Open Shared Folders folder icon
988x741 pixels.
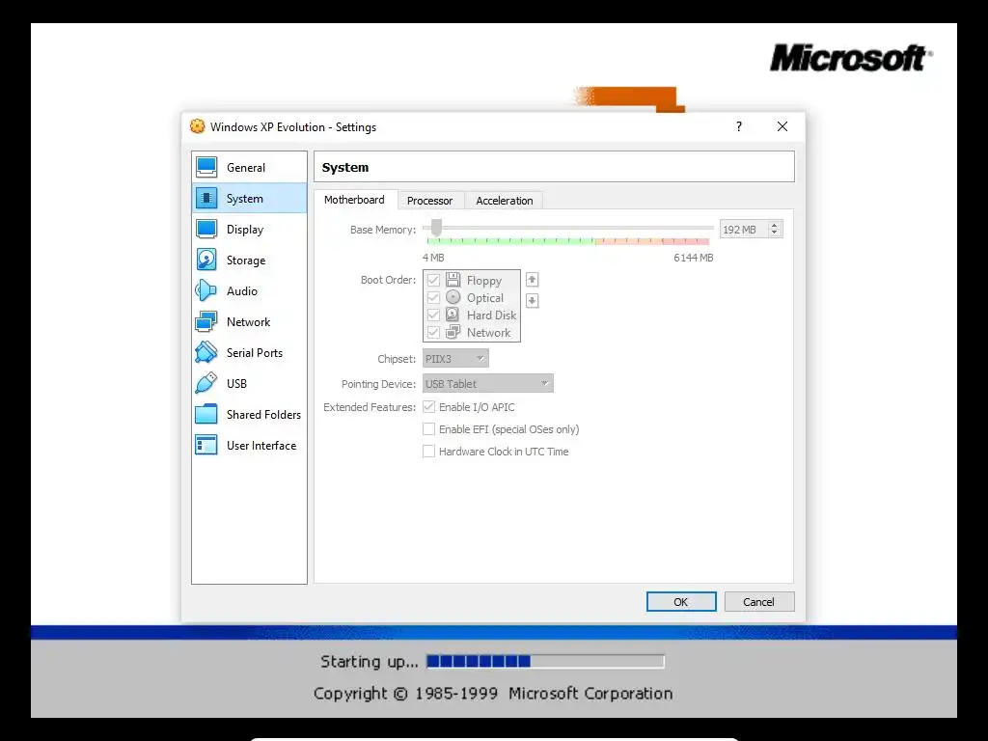(206, 414)
